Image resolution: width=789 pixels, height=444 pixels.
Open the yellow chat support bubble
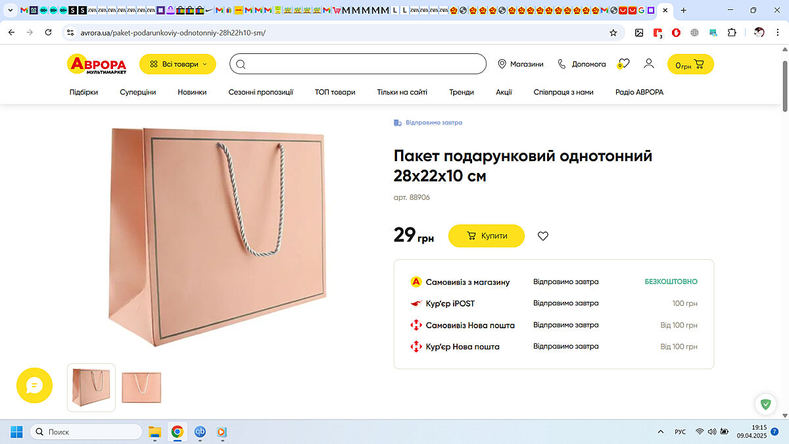[x=34, y=385]
